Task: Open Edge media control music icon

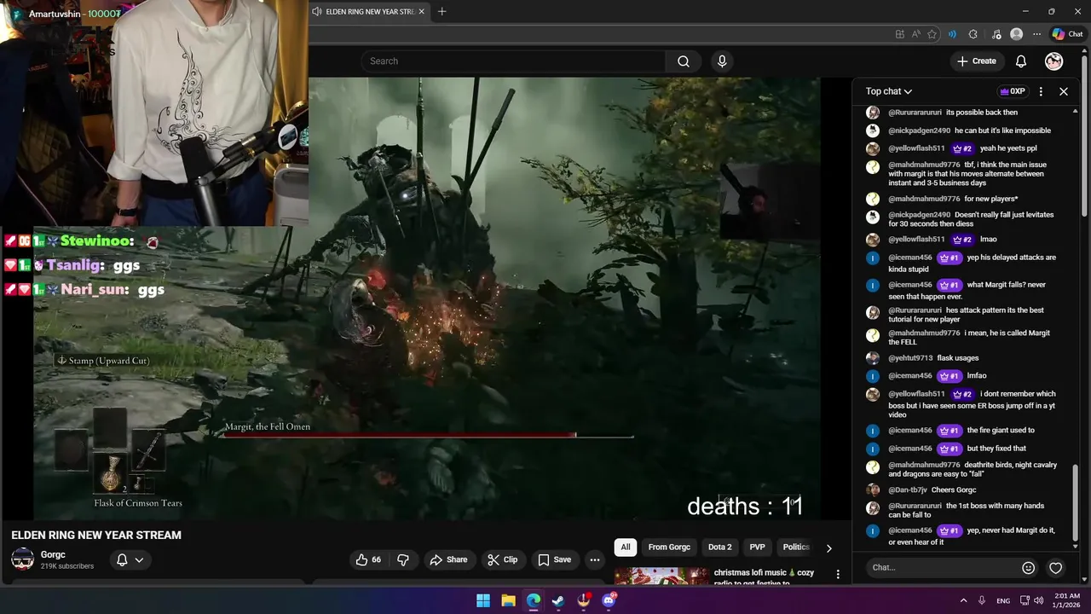Action: point(996,34)
